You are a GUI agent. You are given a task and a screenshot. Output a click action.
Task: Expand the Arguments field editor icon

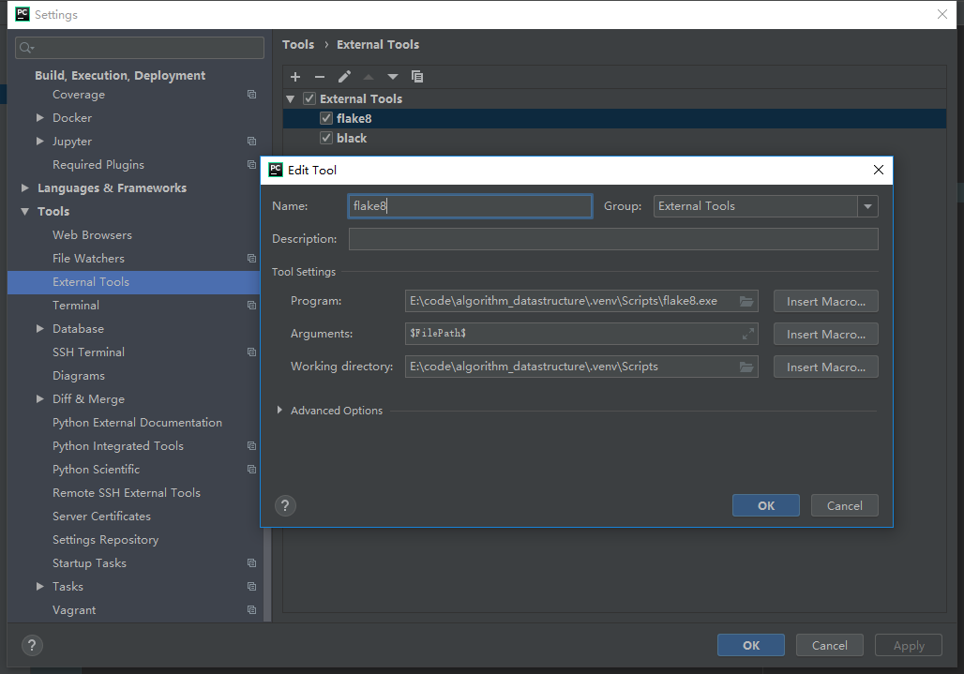pos(747,334)
